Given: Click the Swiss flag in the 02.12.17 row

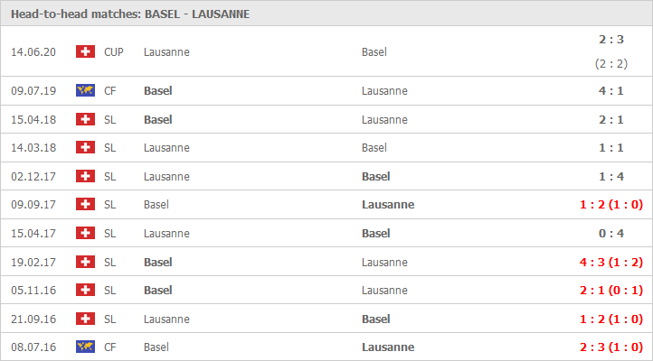Looking at the screenshot, I should pos(85,176).
